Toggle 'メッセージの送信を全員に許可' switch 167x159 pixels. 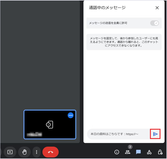pos(154,23)
